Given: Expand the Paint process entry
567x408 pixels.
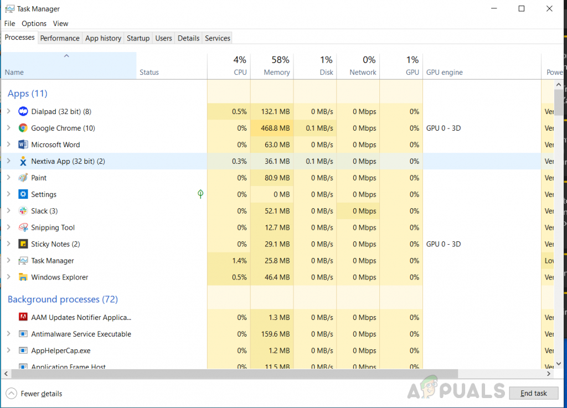Looking at the screenshot, I should click(9, 178).
